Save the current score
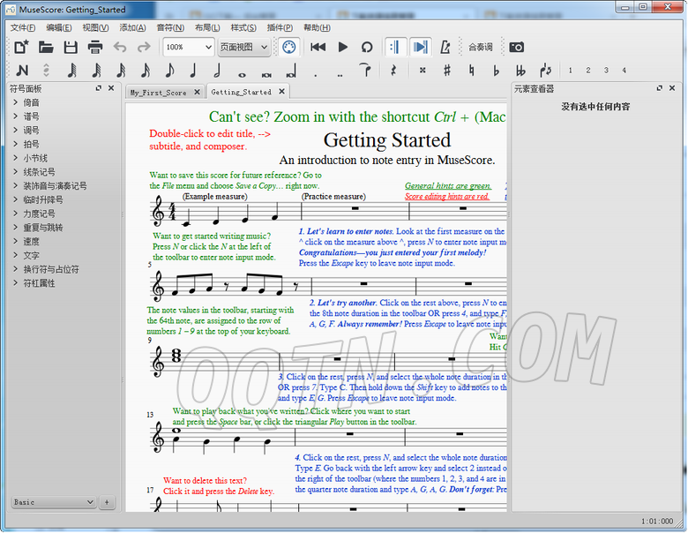 (71, 47)
